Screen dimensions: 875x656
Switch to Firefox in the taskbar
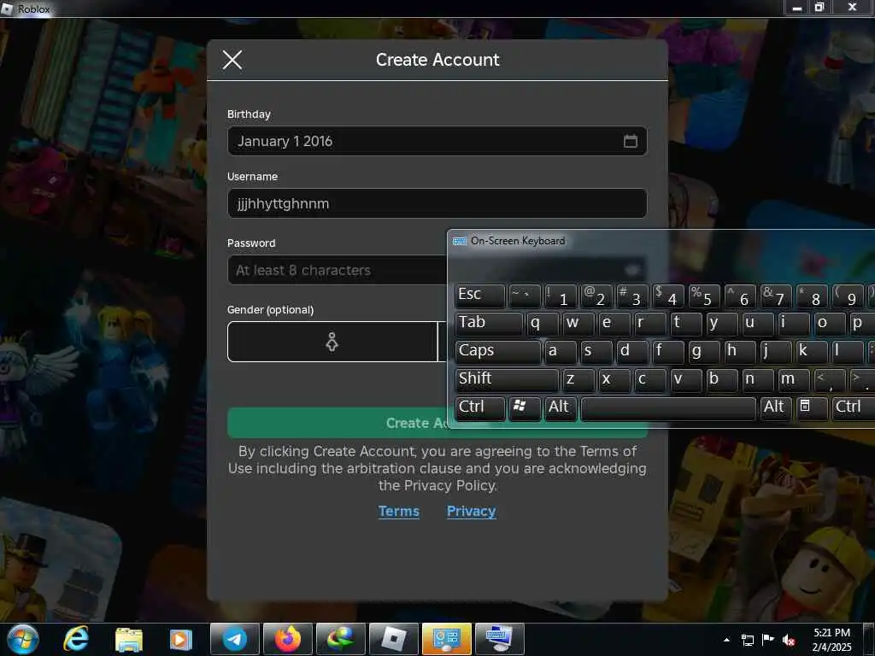(288, 639)
